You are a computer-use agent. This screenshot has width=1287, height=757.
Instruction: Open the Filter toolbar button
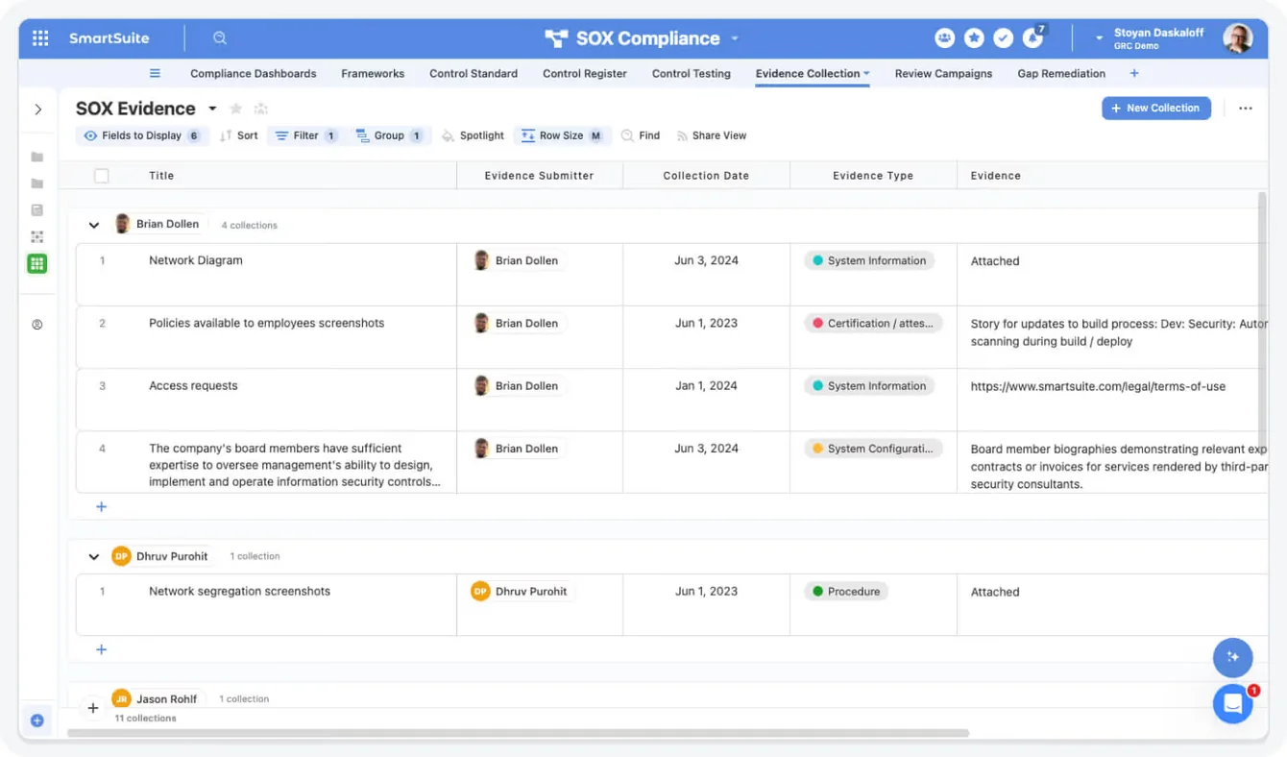tap(306, 136)
